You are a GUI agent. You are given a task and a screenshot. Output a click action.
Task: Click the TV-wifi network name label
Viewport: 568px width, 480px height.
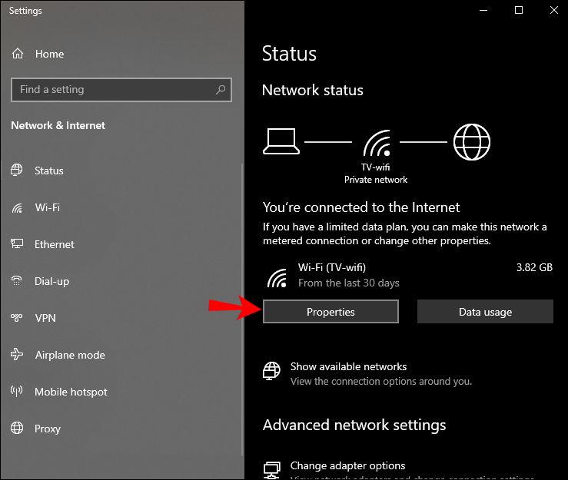click(375, 167)
